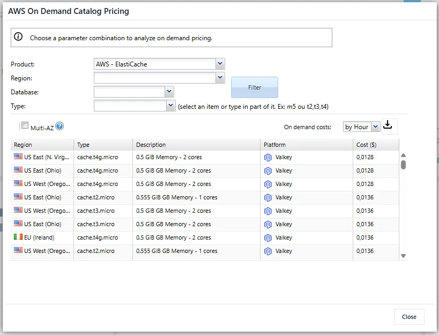Click Valkey icon in EU (Ireland) row
This screenshot has width=439, height=335.
pyautogui.click(x=268, y=238)
